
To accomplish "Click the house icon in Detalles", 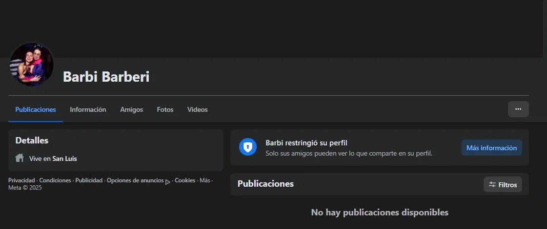I will tap(20, 158).
